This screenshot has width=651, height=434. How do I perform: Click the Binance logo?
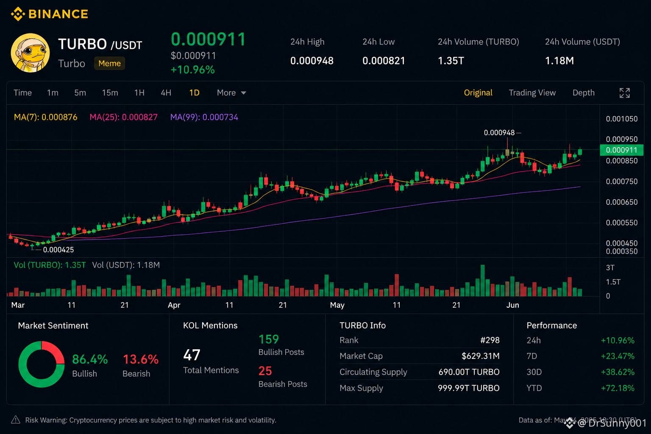(49, 14)
